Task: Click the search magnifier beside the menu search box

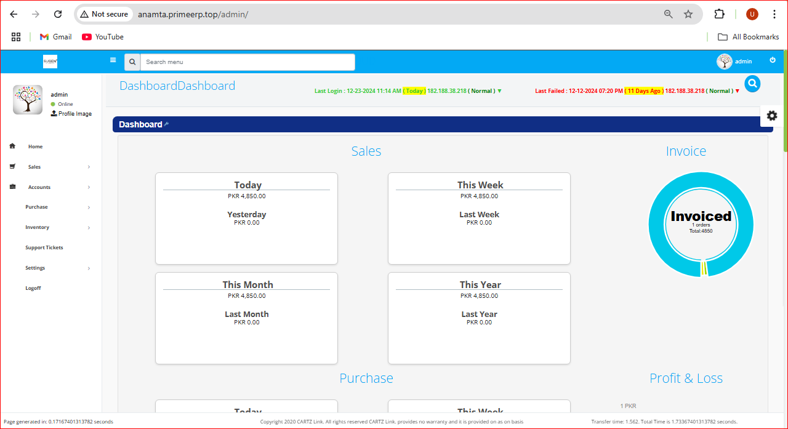Action: tap(132, 62)
